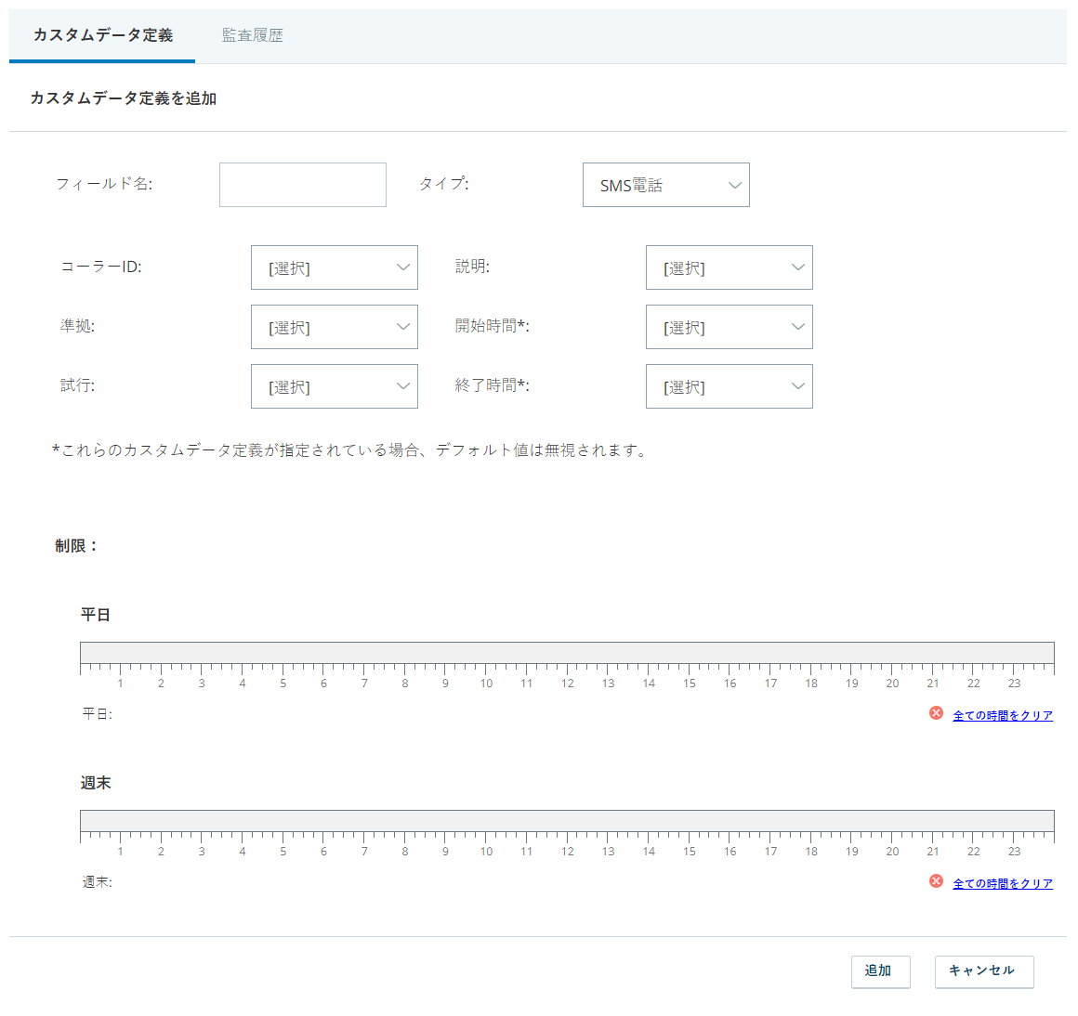This screenshot has height=1016, width=1078.
Task: Click the コーラーID: label
Action: pyautogui.click(x=101, y=267)
